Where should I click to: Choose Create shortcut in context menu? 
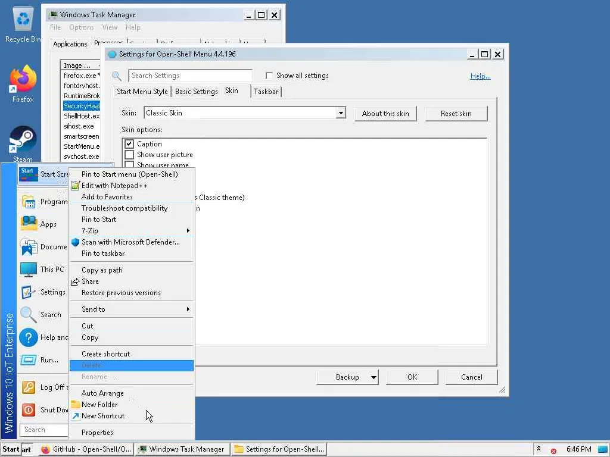tap(132, 354)
